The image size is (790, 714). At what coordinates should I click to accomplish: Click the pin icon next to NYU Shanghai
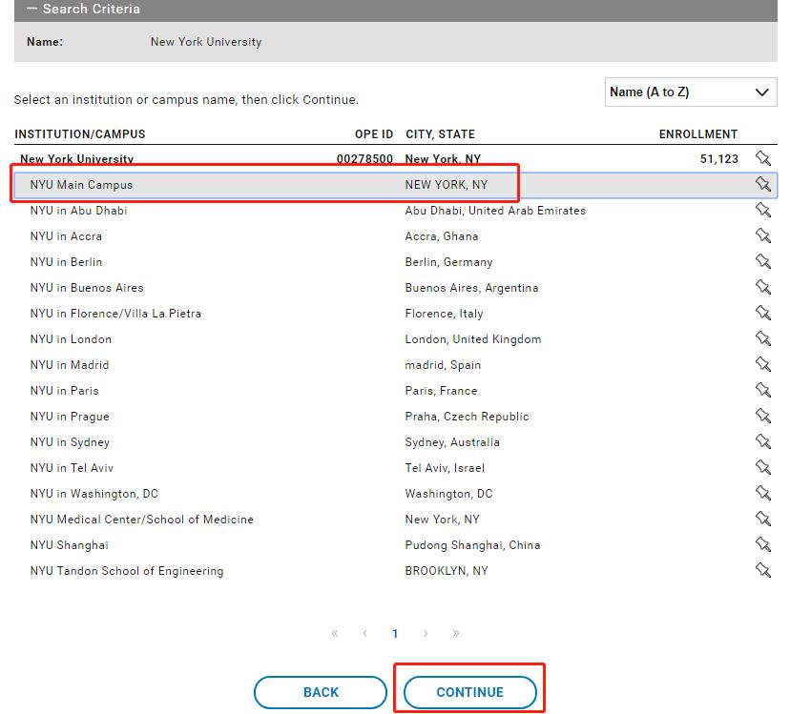pyautogui.click(x=762, y=544)
